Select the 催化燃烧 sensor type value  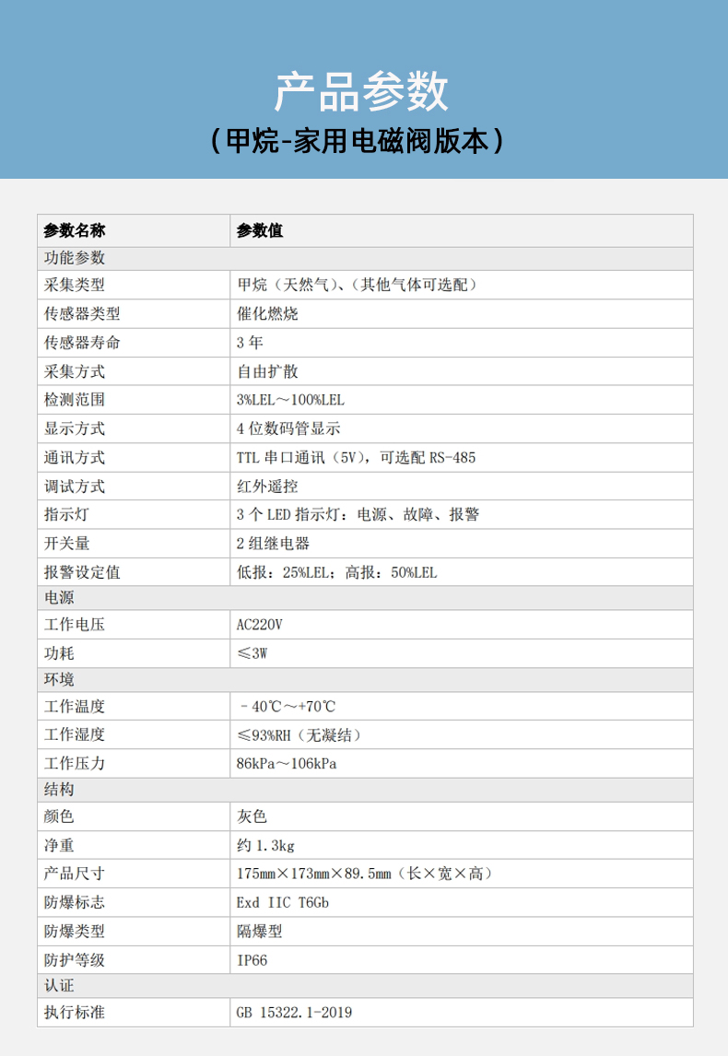267,314
